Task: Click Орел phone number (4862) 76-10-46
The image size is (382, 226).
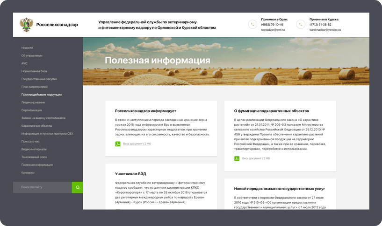Action: tap(272, 25)
